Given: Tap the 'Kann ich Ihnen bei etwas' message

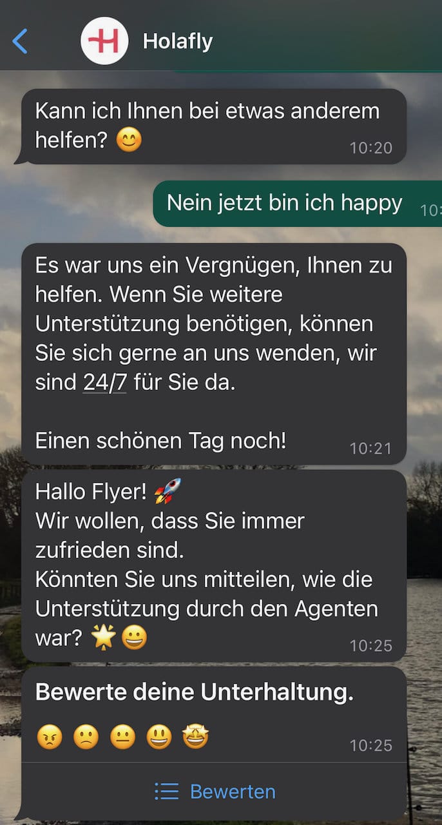Looking at the screenshot, I should coord(214,126).
